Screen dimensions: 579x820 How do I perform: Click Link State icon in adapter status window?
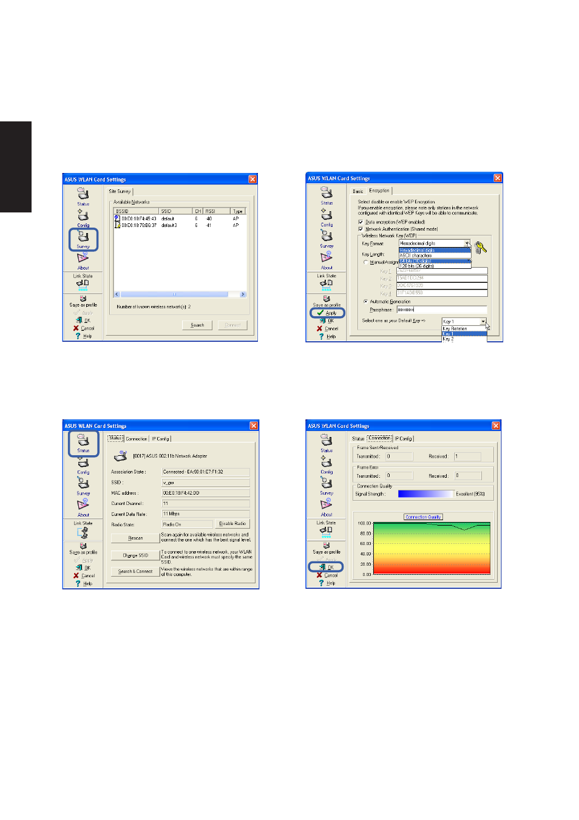(x=83, y=532)
